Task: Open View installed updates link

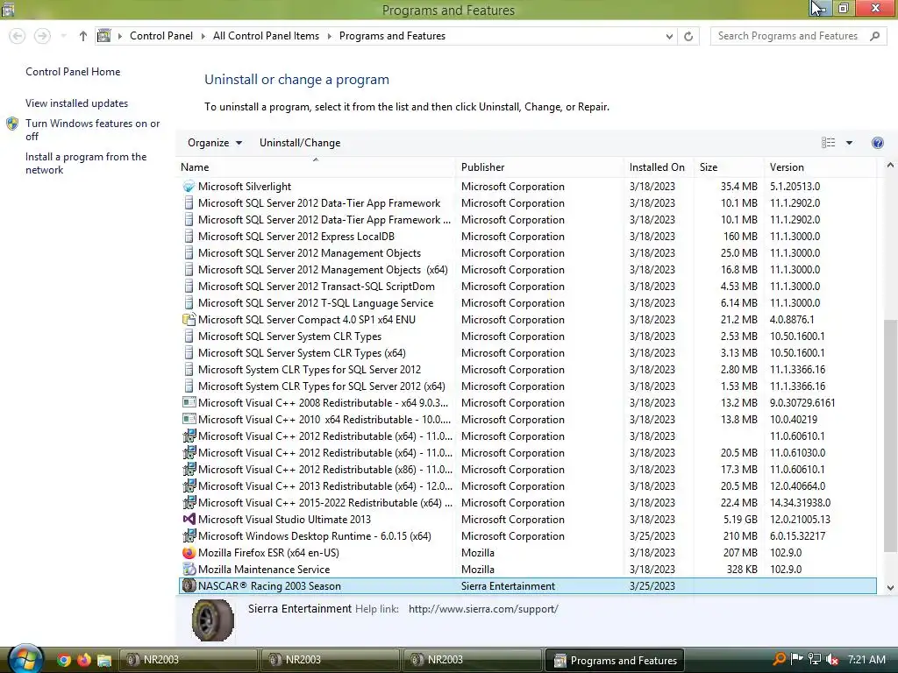Action: [77, 103]
